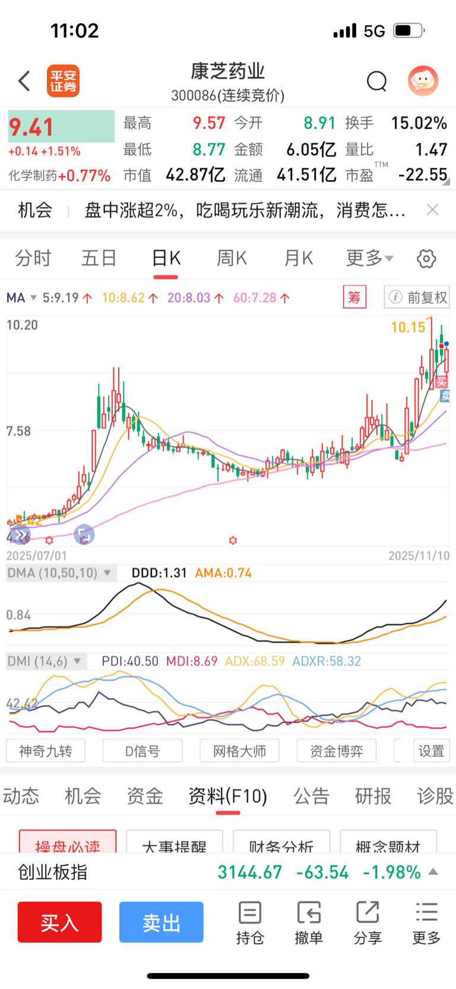
Task: Tap the red 买入 buy button
Action: point(59,922)
